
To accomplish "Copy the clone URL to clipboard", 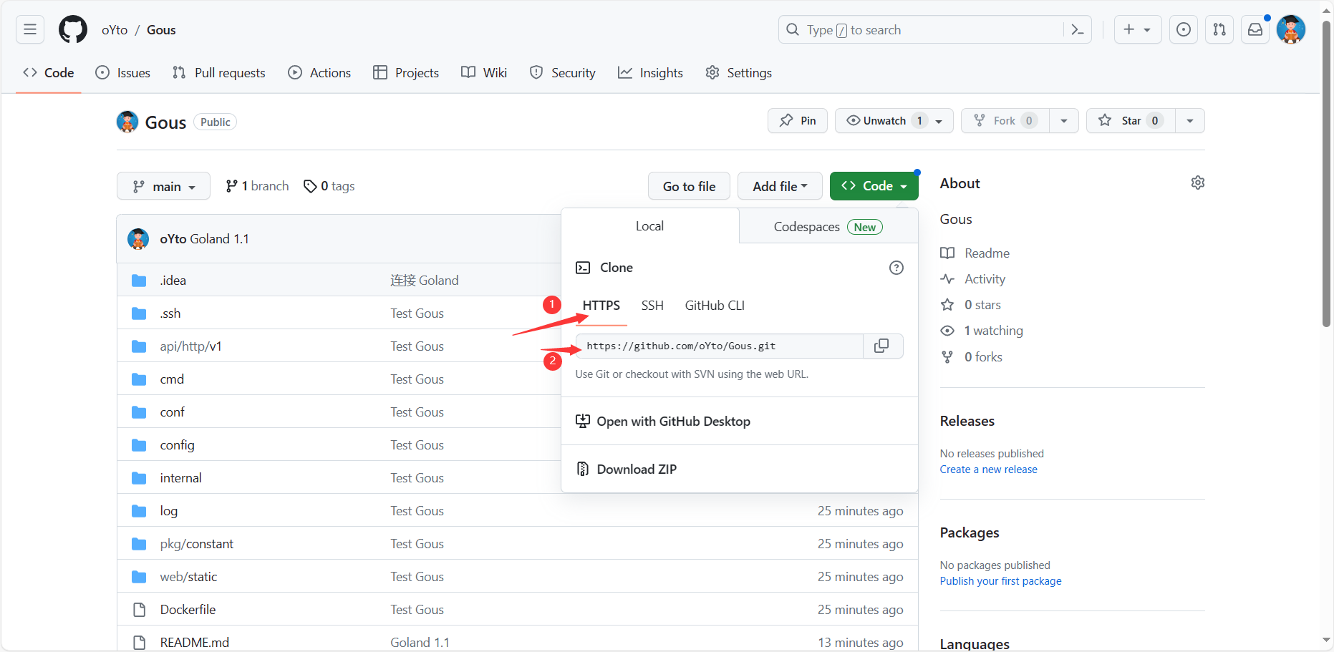I will pos(882,346).
